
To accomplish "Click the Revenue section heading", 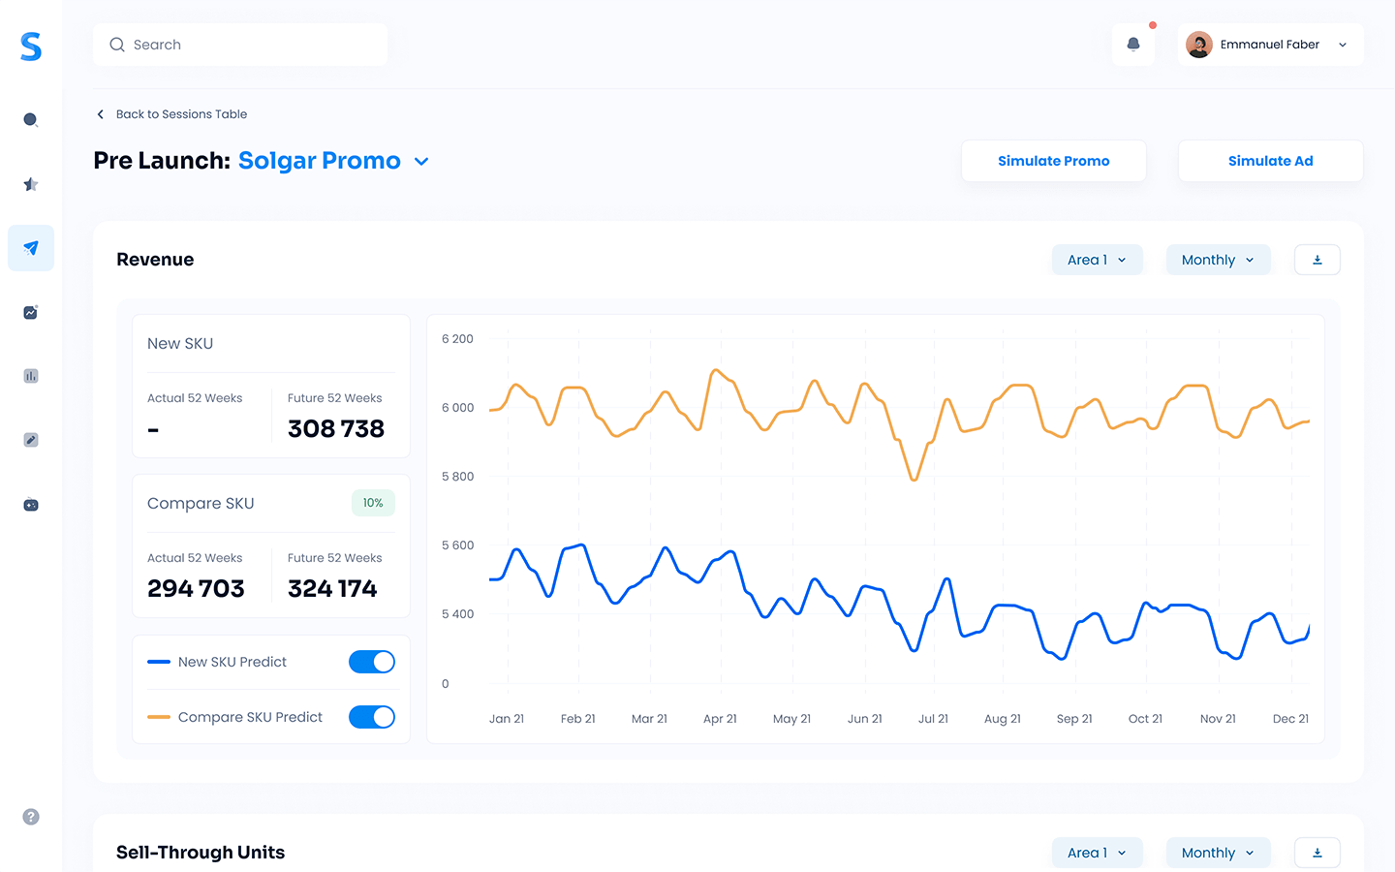I will coord(155,260).
